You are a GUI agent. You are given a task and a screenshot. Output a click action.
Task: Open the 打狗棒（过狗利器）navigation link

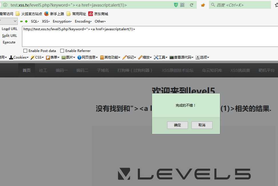click(x=135, y=70)
